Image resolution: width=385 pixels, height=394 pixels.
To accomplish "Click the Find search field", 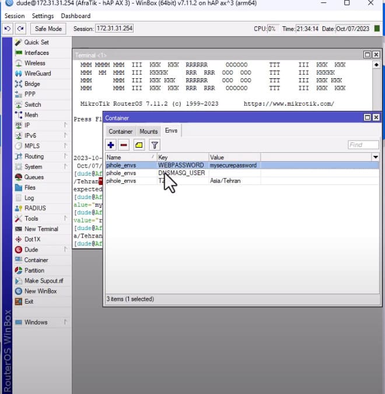I will pyautogui.click(x=363, y=145).
